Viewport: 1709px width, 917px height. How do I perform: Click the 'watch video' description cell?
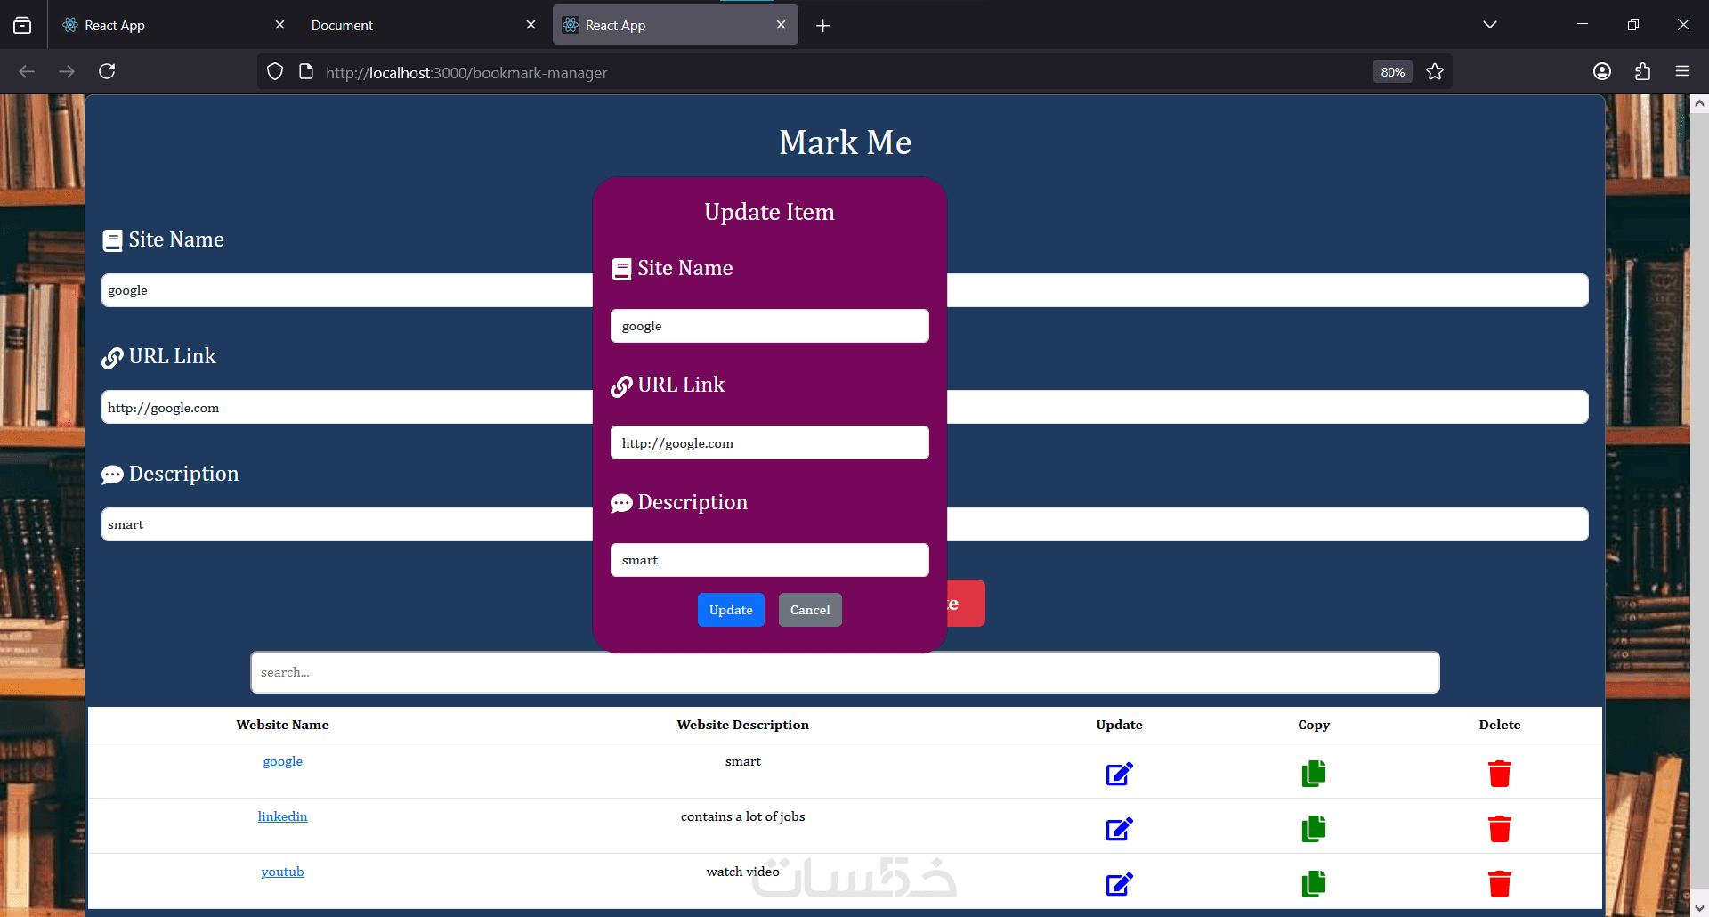742,872
